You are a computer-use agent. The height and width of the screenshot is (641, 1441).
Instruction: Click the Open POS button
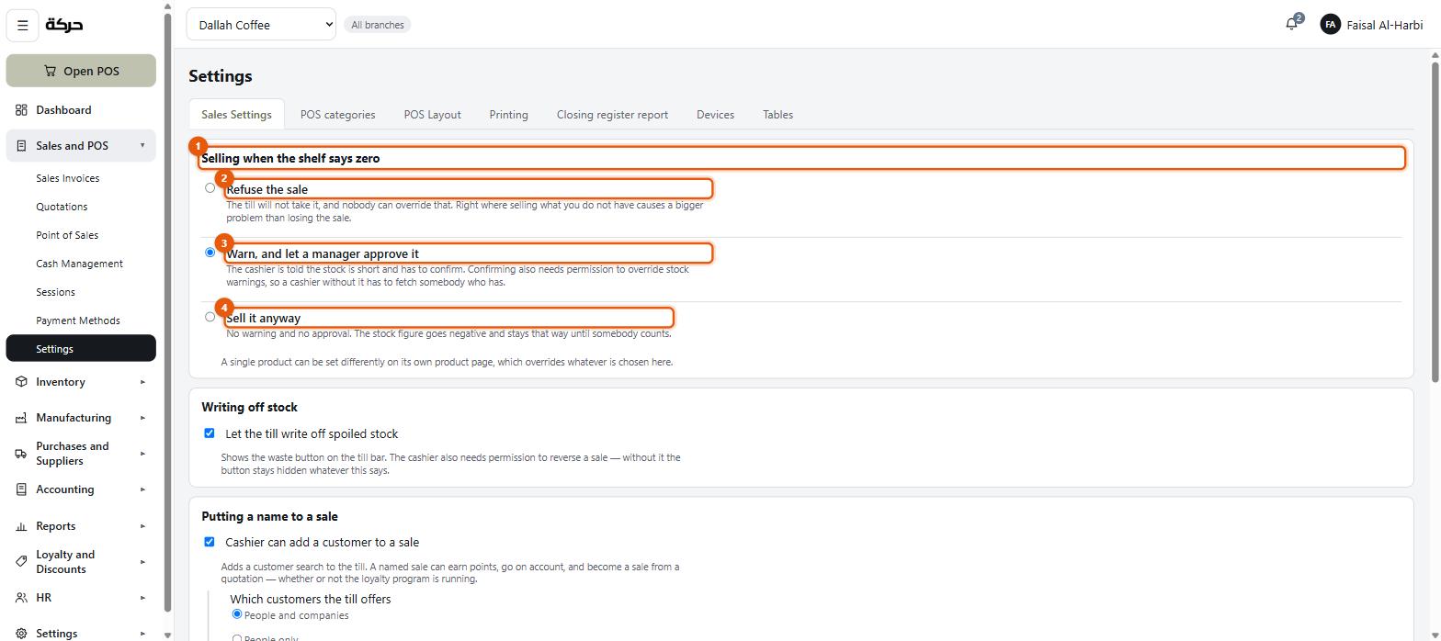click(x=81, y=71)
